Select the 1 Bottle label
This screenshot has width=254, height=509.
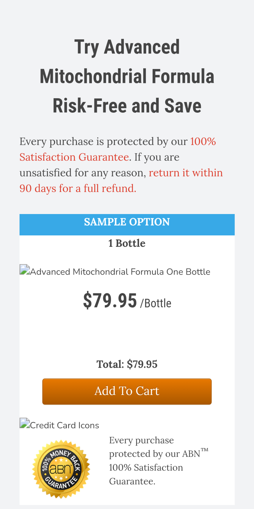coord(127,243)
